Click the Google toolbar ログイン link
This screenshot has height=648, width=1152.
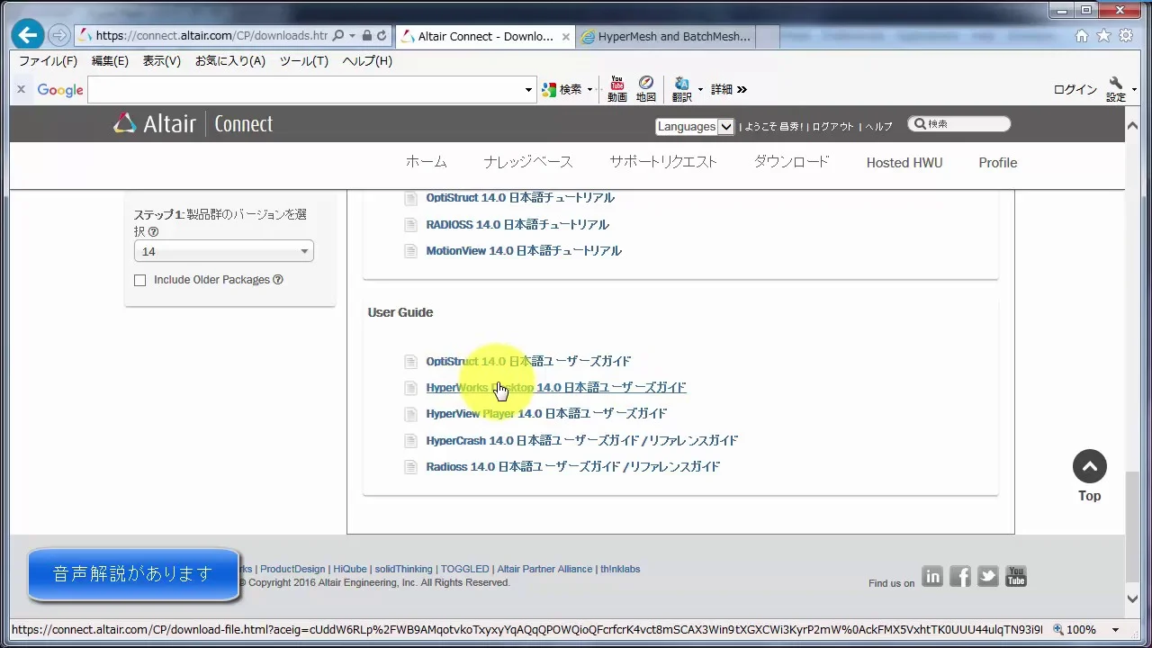click(1075, 90)
